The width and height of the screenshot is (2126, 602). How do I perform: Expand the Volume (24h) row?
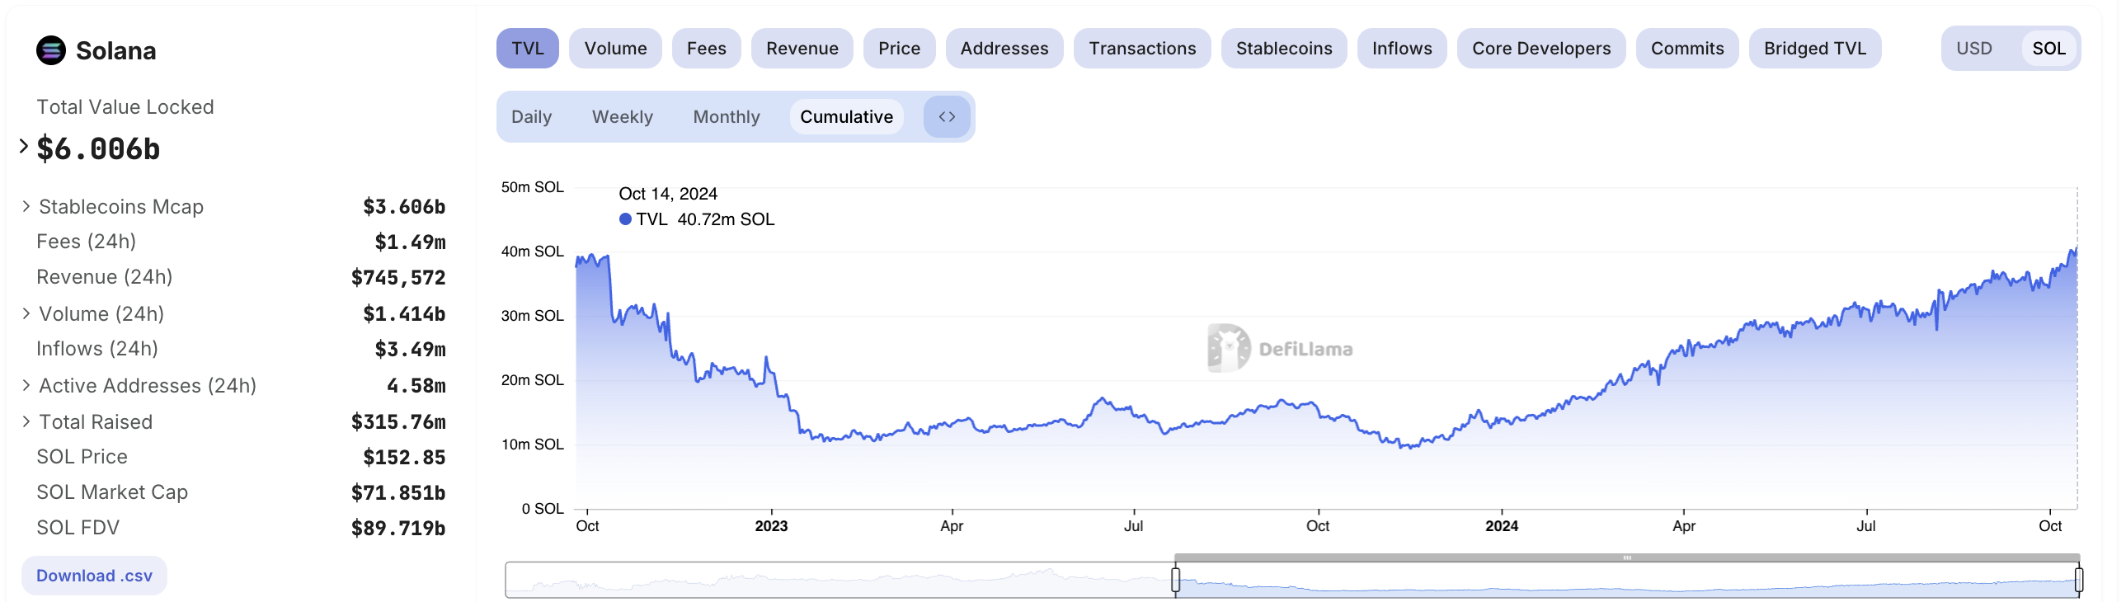(x=26, y=314)
